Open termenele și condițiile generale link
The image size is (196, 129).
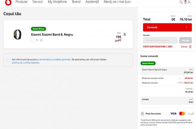click(x=55, y=59)
